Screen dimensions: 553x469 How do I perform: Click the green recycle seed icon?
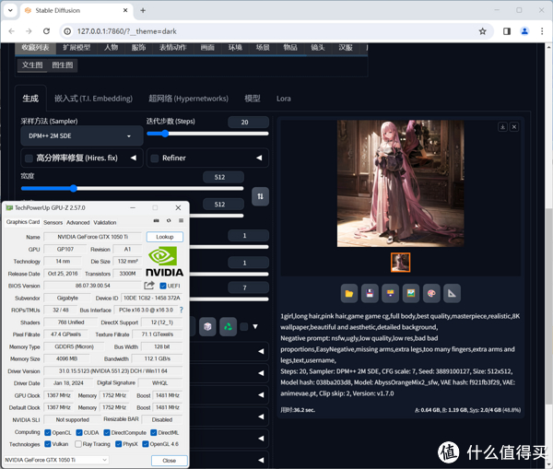pyautogui.click(x=229, y=326)
